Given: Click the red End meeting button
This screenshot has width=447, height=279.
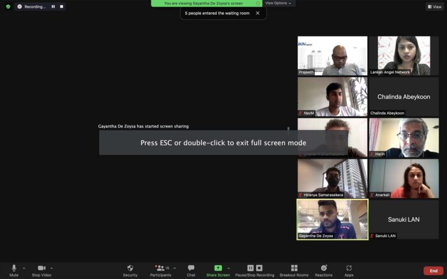Looking at the screenshot, I should click(x=434, y=271).
